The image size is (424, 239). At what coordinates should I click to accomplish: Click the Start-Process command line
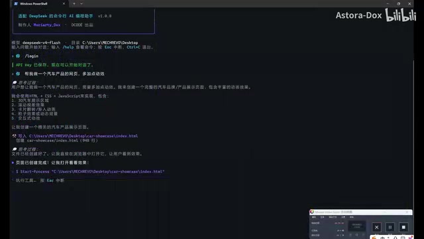90,171
